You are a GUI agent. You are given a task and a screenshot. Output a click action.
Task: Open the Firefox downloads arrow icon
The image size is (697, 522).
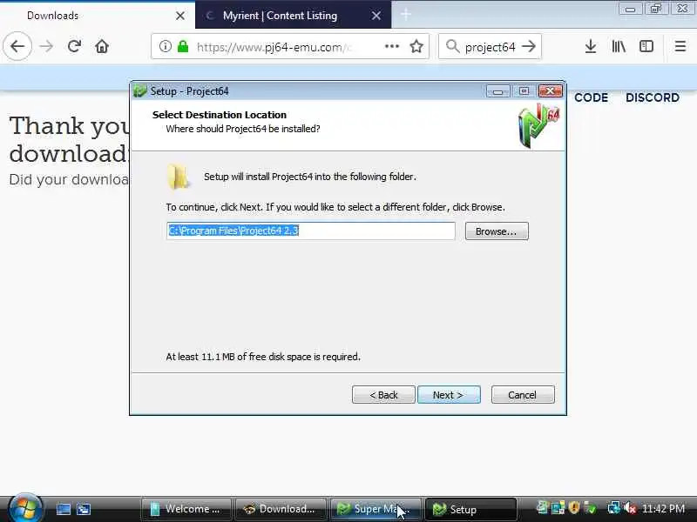591,46
